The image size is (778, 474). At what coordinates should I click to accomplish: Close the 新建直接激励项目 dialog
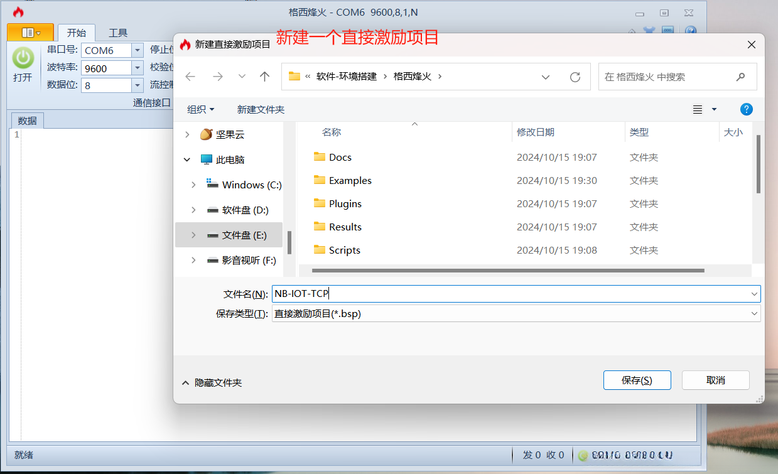point(751,44)
